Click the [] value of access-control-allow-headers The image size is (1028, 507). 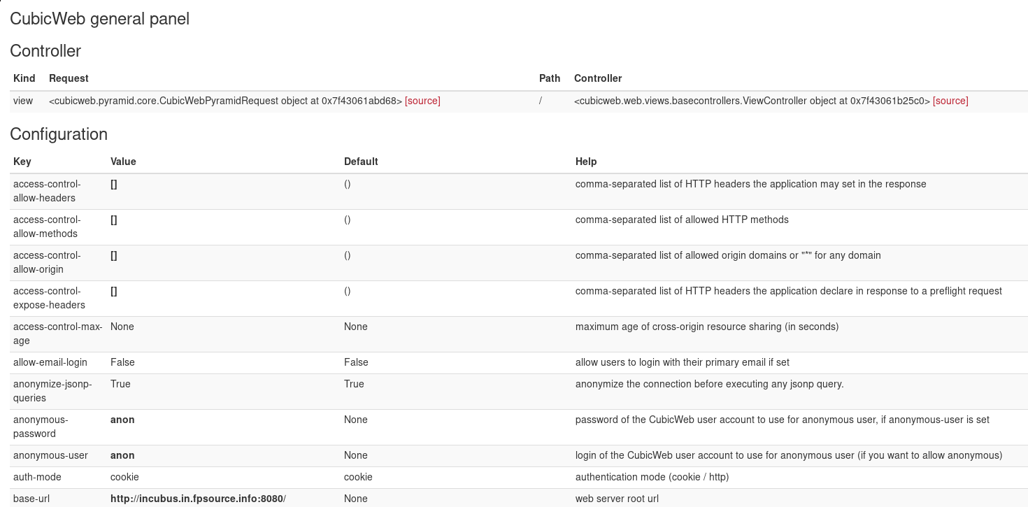click(114, 184)
